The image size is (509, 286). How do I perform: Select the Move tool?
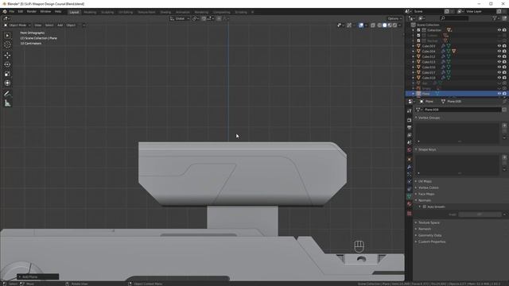tap(7, 55)
